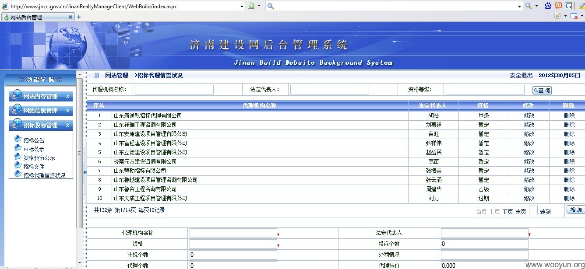Click the folder icon beside 招标公告
This screenshot has height=269, width=585.
point(18,140)
